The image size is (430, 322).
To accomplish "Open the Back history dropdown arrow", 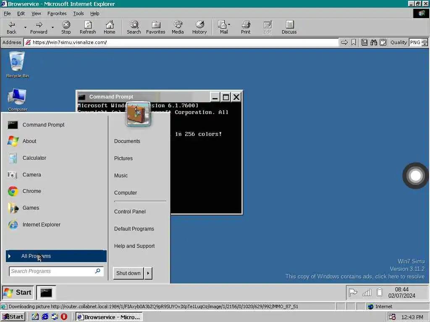I will [x=25, y=27].
